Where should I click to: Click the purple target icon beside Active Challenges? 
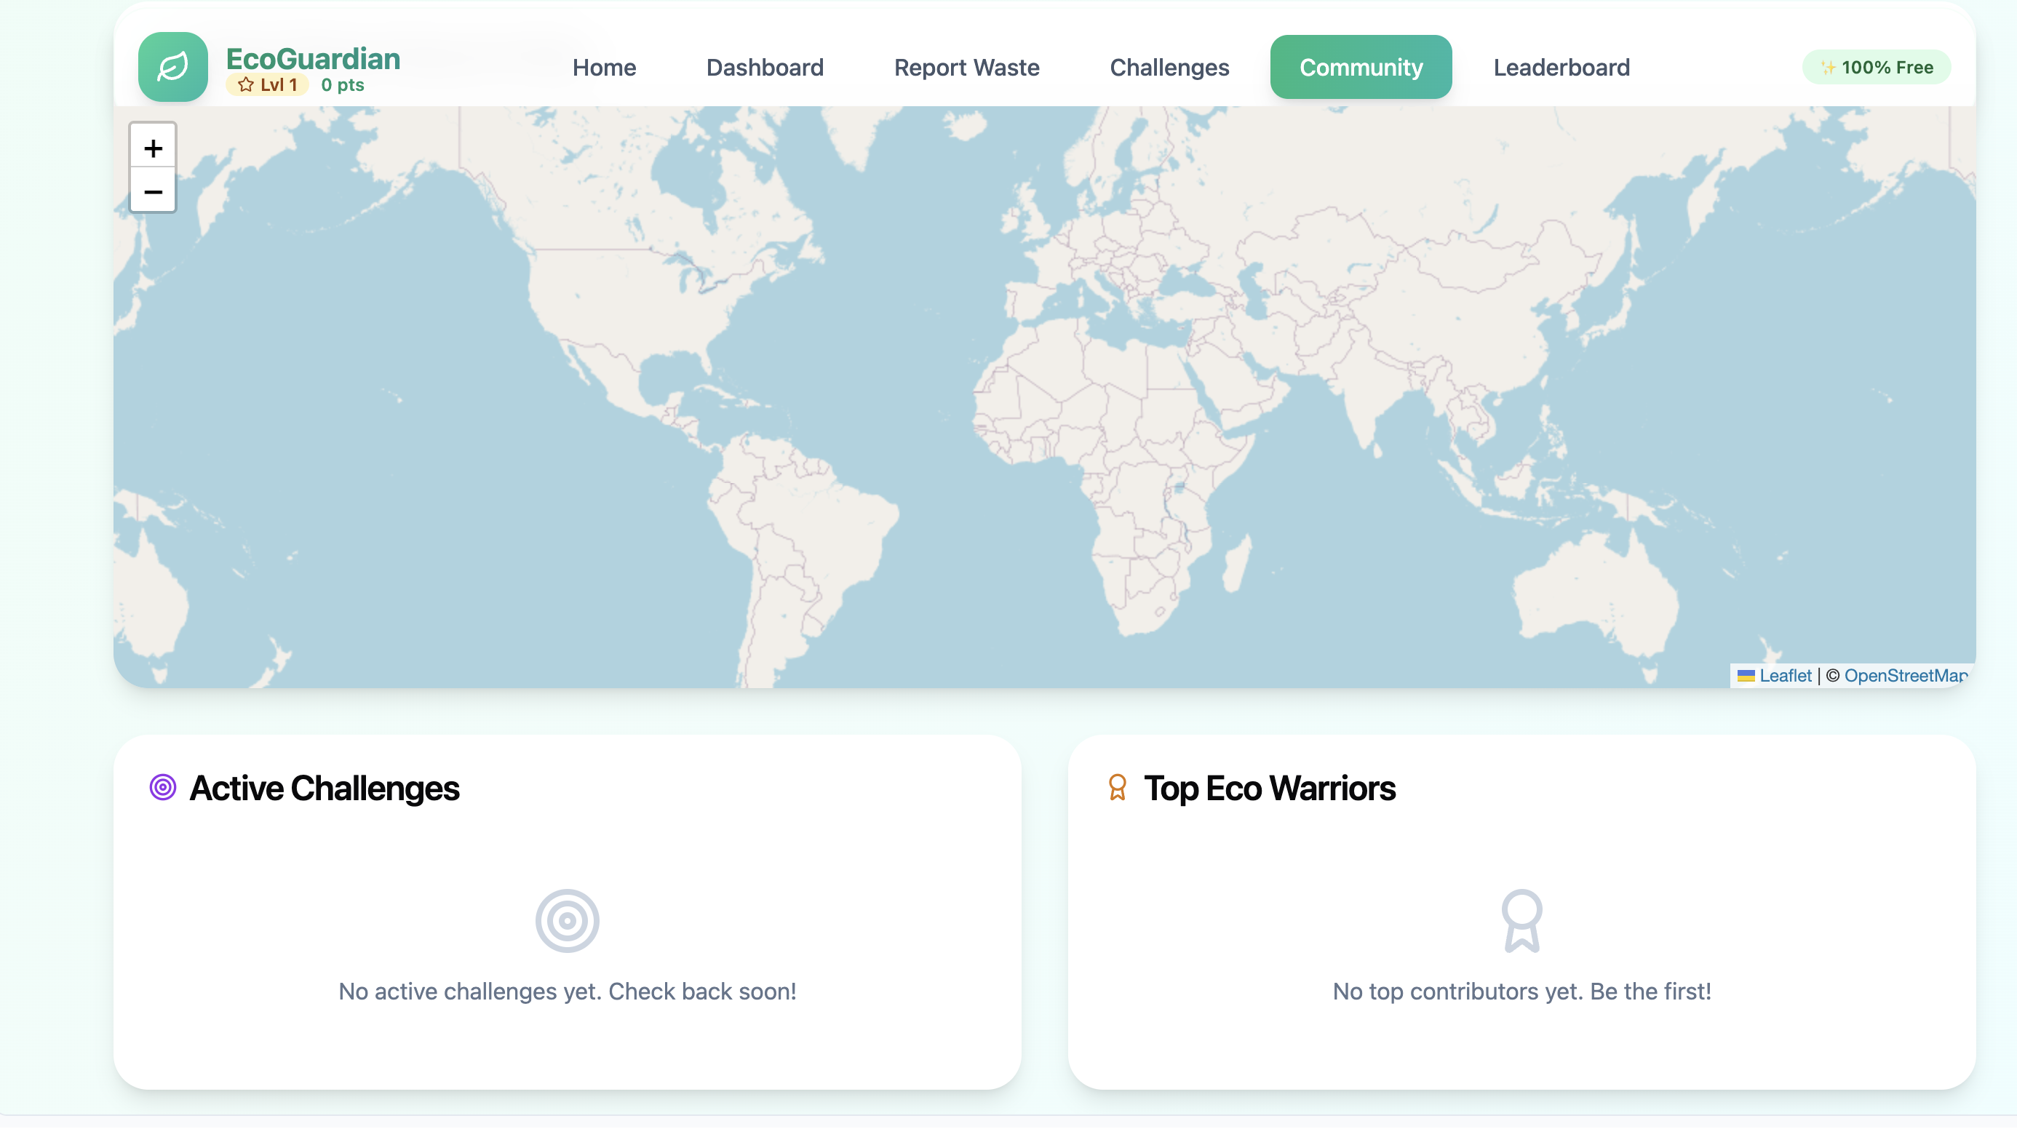click(x=163, y=787)
